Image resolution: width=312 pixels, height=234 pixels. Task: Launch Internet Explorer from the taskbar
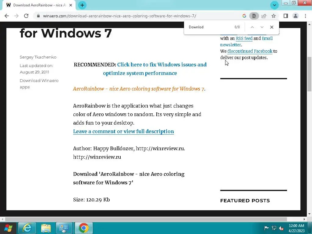[x=27, y=228]
